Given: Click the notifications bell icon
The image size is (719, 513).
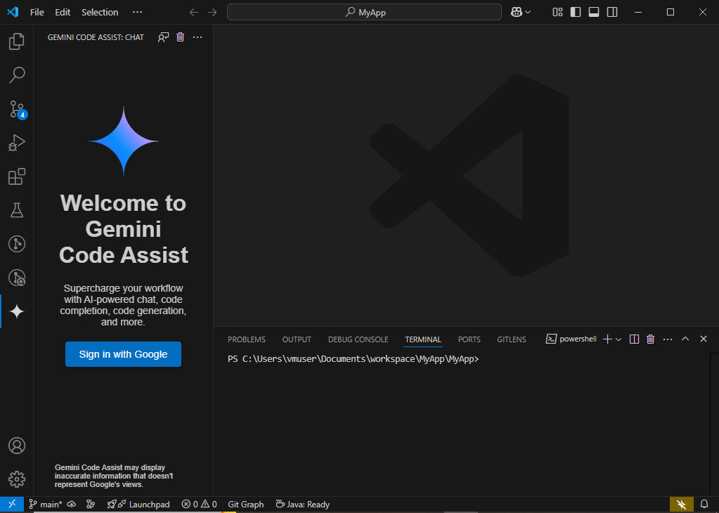Looking at the screenshot, I should [704, 505].
